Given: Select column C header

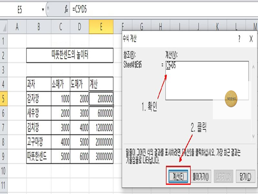Looking at the screenshot, I should pos(61,27).
